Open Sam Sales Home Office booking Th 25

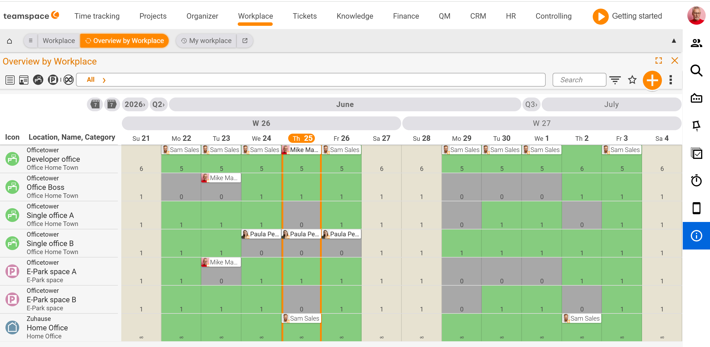click(x=301, y=318)
